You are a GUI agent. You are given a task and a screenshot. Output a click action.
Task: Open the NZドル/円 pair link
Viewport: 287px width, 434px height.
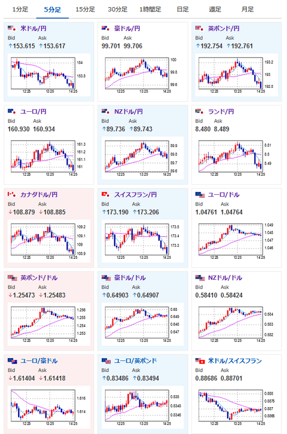tap(129, 112)
